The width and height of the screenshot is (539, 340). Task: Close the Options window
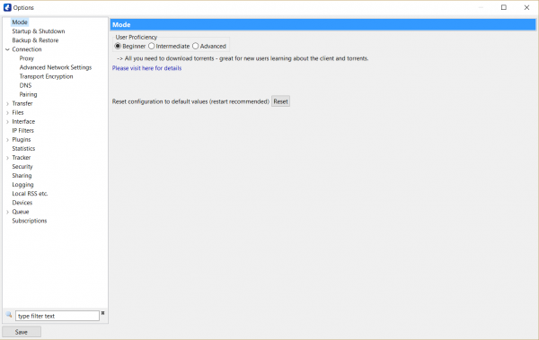526,7
